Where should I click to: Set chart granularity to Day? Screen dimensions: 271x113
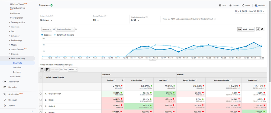[x=240, y=29]
